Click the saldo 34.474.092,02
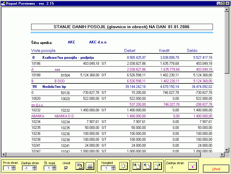231x174 pixels. click(202, 87)
